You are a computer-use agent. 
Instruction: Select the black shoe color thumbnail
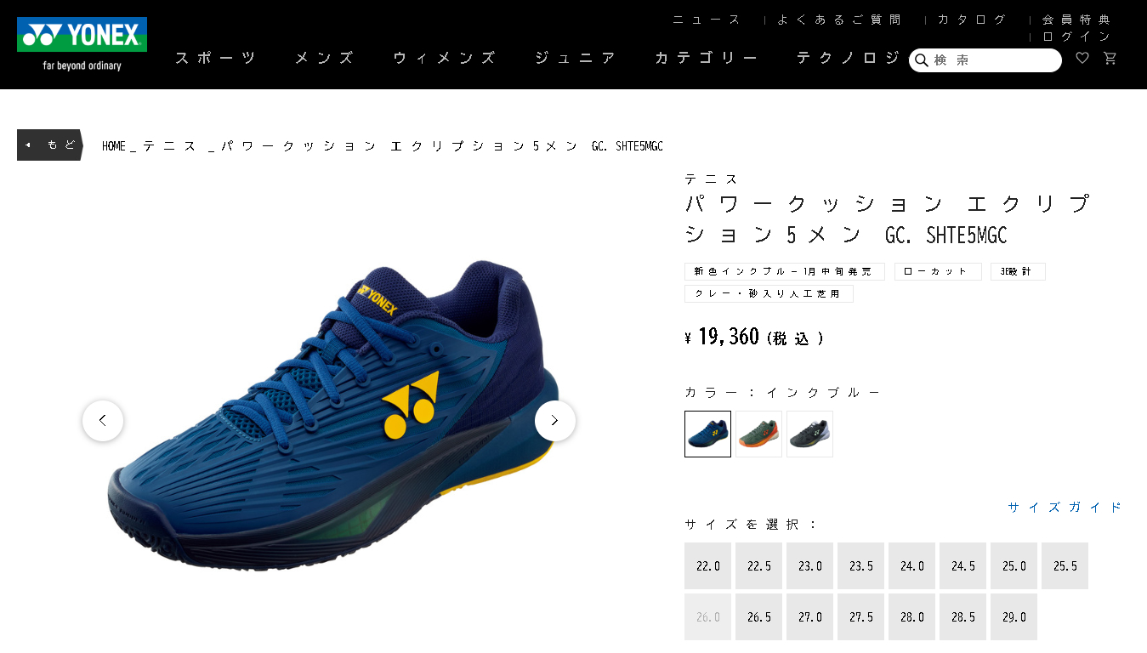[x=809, y=434]
